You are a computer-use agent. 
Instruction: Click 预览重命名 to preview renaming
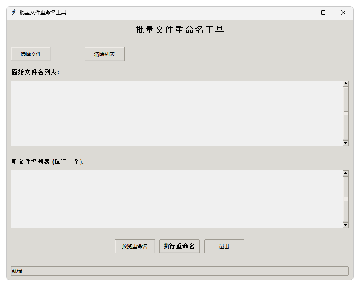[x=135, y=246]
